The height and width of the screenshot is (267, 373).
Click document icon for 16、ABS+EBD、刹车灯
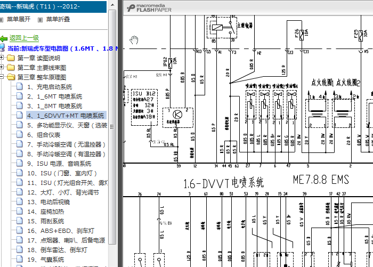[20, 230]
